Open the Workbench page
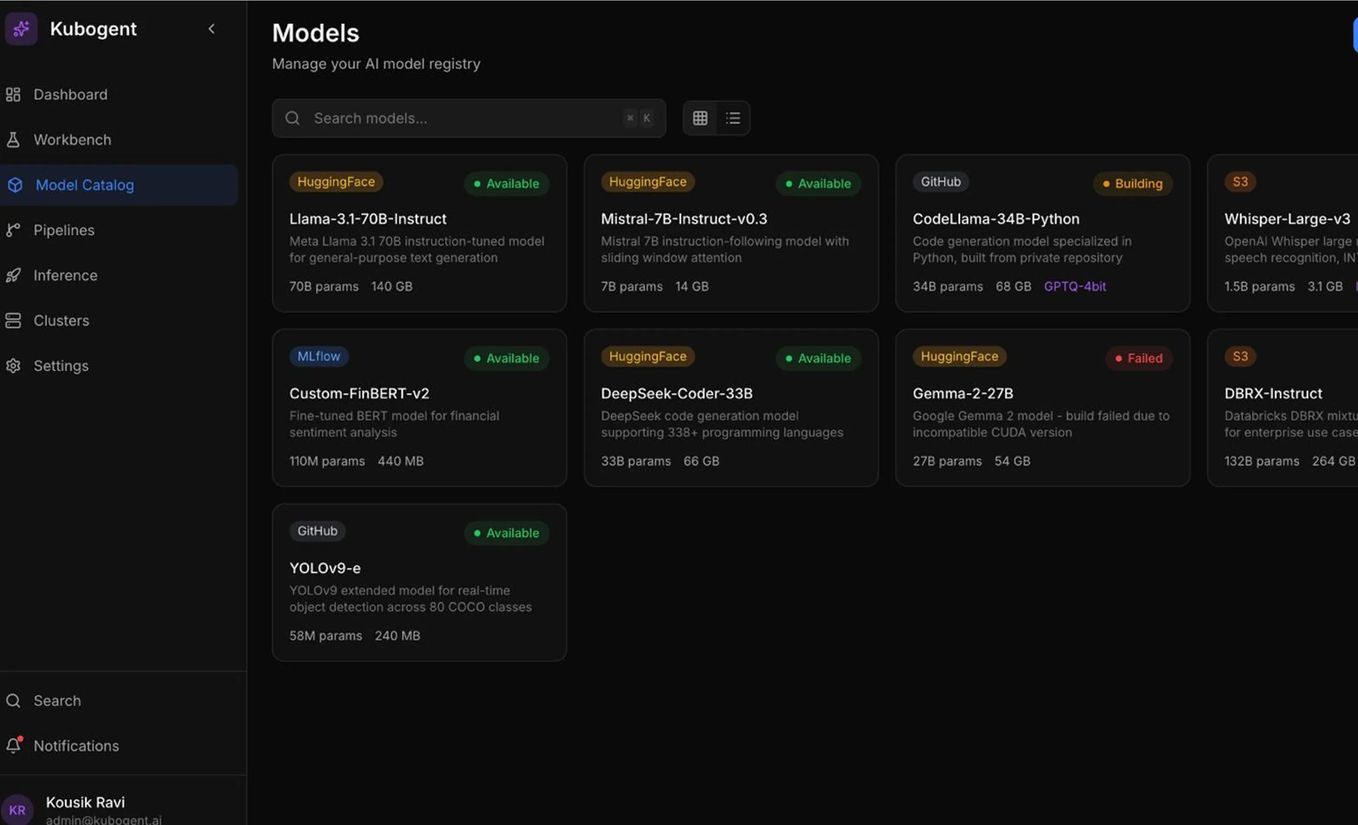Viewport: 1358px width, 825px height. [x=119, y=139]
